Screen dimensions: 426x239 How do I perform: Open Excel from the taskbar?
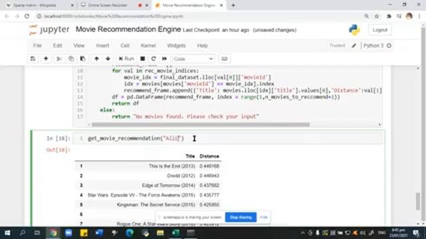point(176,233)
